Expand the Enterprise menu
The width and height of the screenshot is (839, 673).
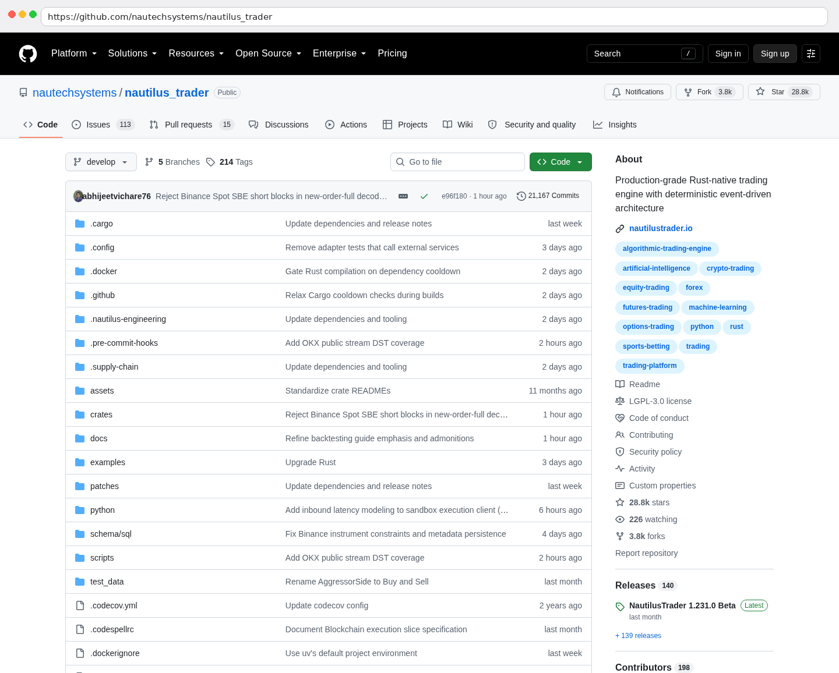click(x=340, y=54)
